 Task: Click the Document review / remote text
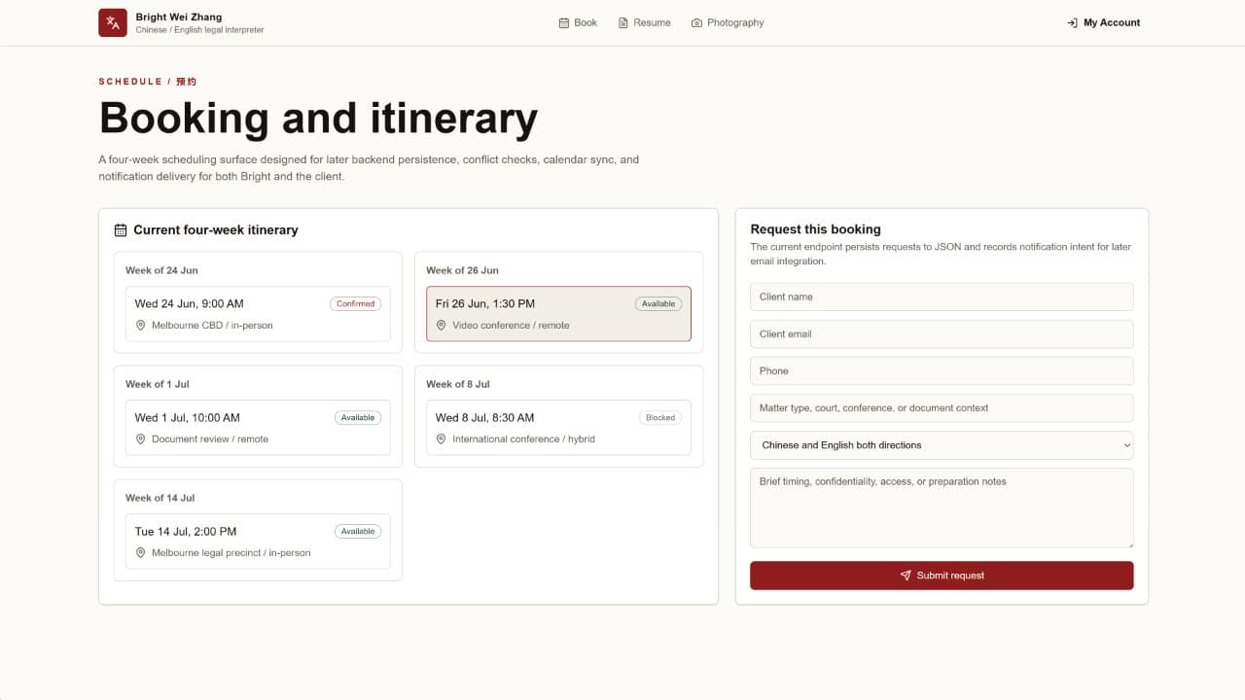[210, 439]
